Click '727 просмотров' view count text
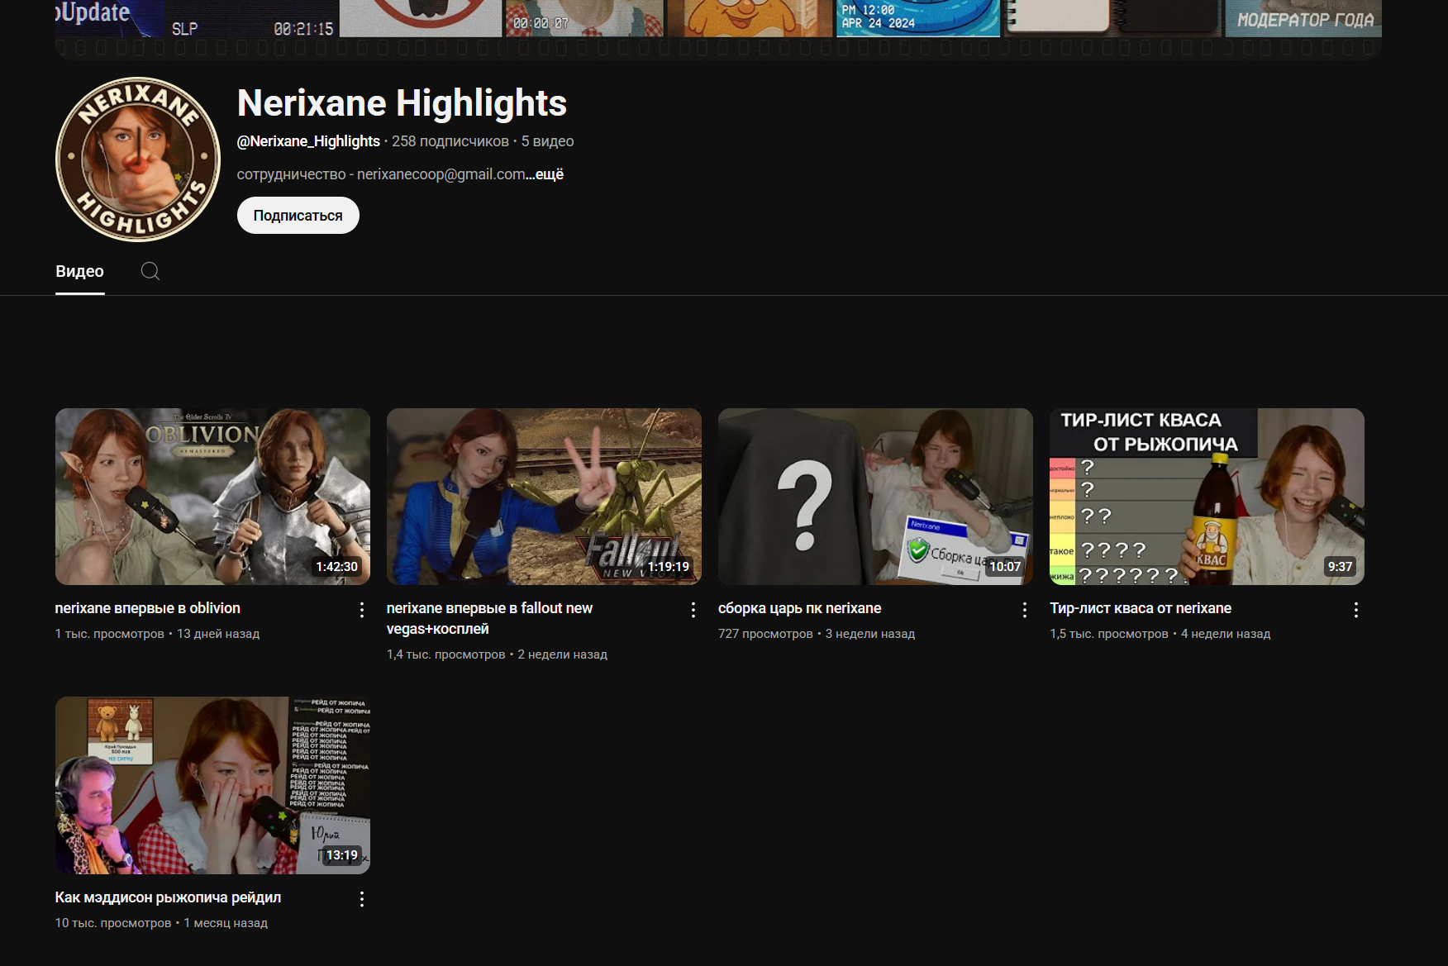 pos(765,634)
